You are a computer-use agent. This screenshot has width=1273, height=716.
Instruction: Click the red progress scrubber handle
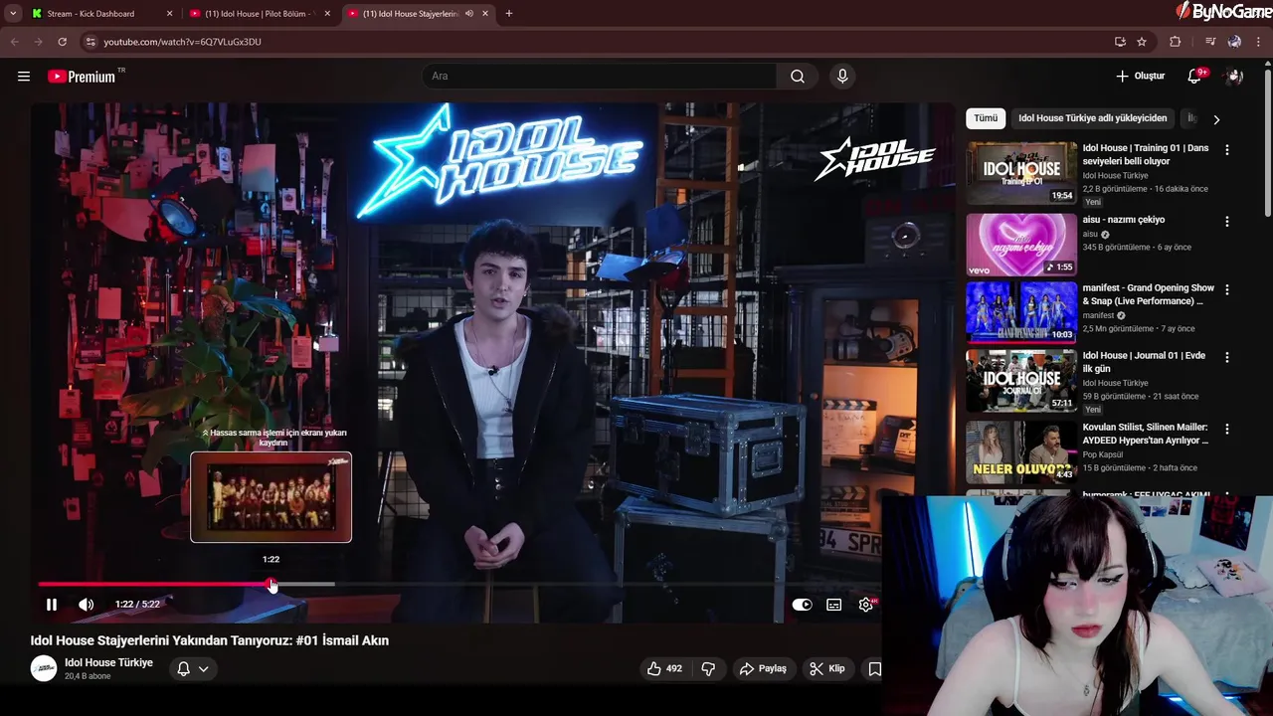point(272,585)
